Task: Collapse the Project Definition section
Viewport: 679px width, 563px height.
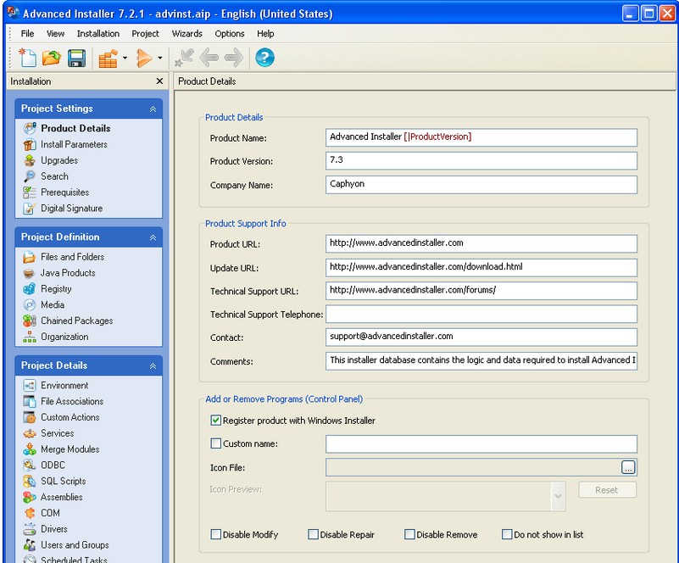Action: (x=153, y=237)
